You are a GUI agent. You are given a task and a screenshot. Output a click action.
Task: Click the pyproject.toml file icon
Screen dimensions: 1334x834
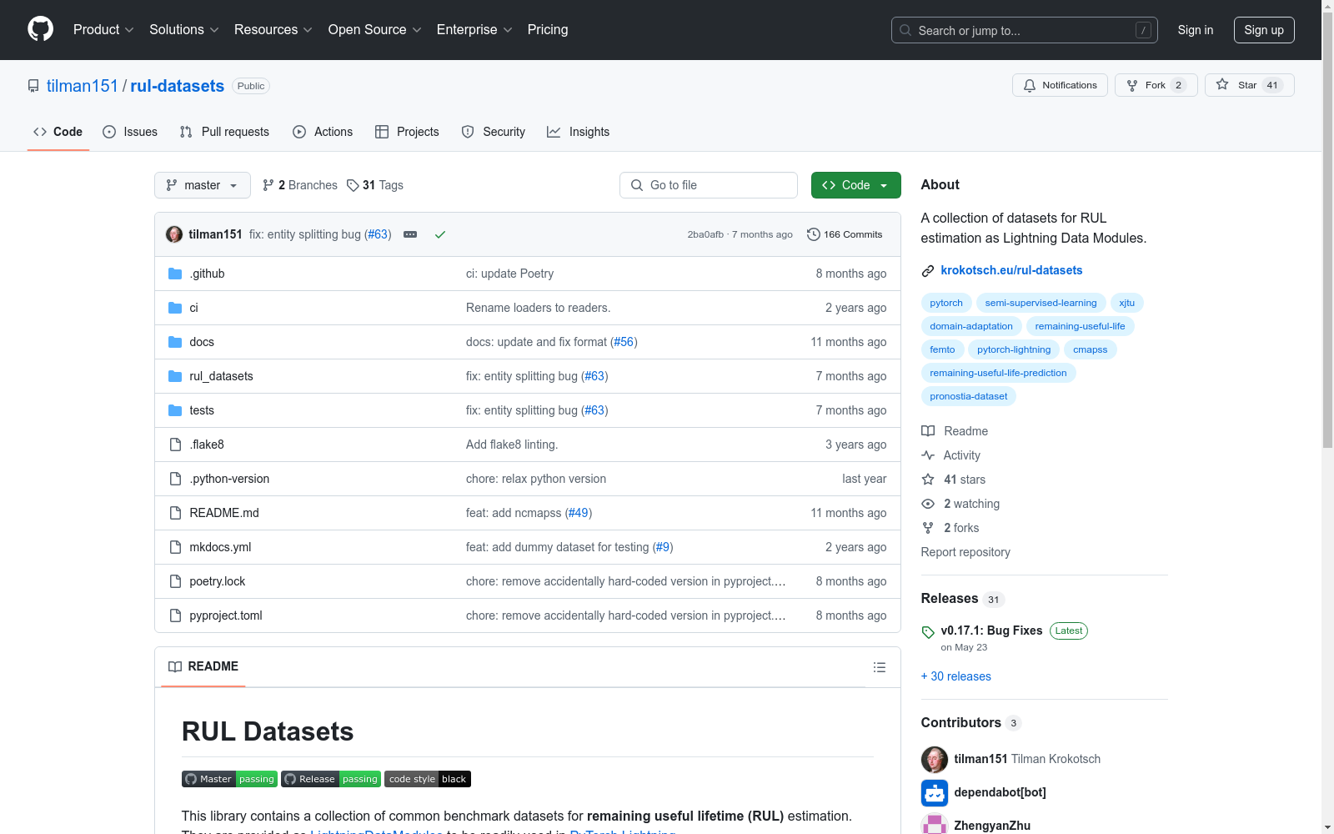[x=175, y=615]
